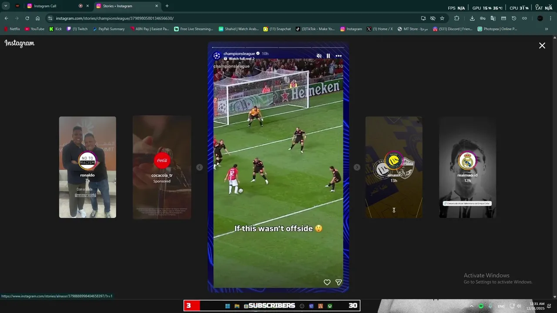Image resolution: width=557 pixels, height=313 pixels.
Task: Open the Kick bookmark
Action: tap(55, 29)
